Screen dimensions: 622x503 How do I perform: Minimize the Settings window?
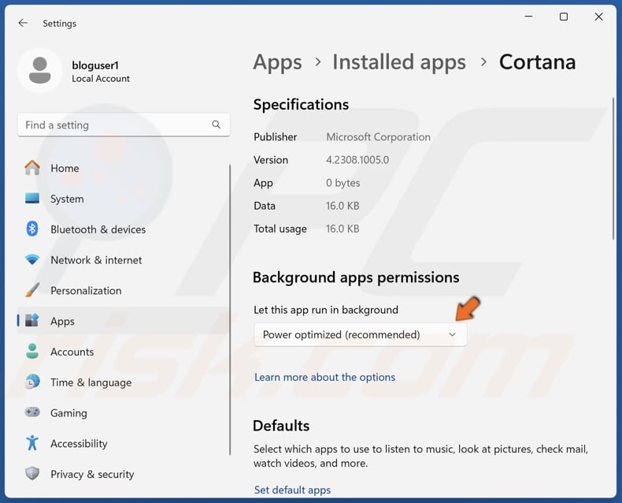(x=528, y=17)
